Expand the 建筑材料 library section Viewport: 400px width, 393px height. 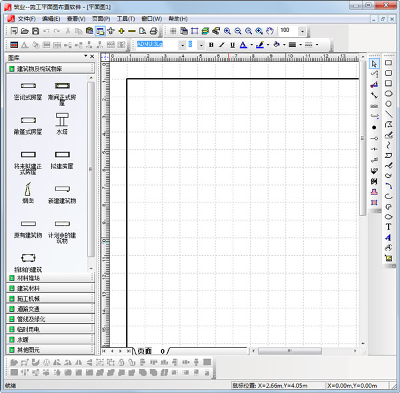click(x=50, y=288)
